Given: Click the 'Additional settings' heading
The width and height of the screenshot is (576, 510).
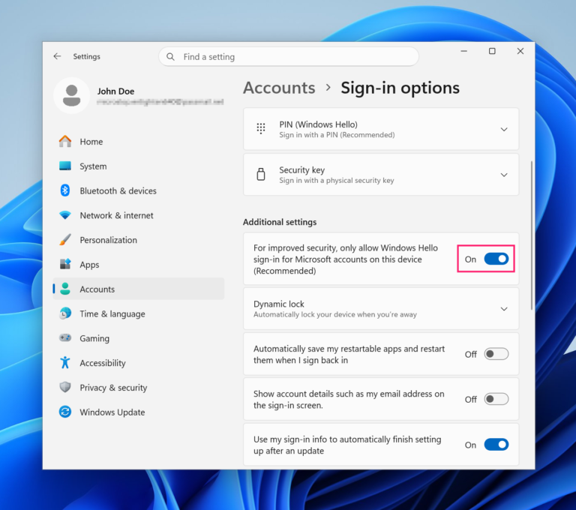Looking at the screenshot, I should click(x=280, y=222).
